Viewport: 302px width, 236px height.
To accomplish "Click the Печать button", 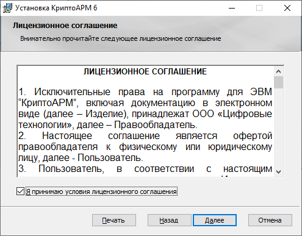I will tap(114, 220).
